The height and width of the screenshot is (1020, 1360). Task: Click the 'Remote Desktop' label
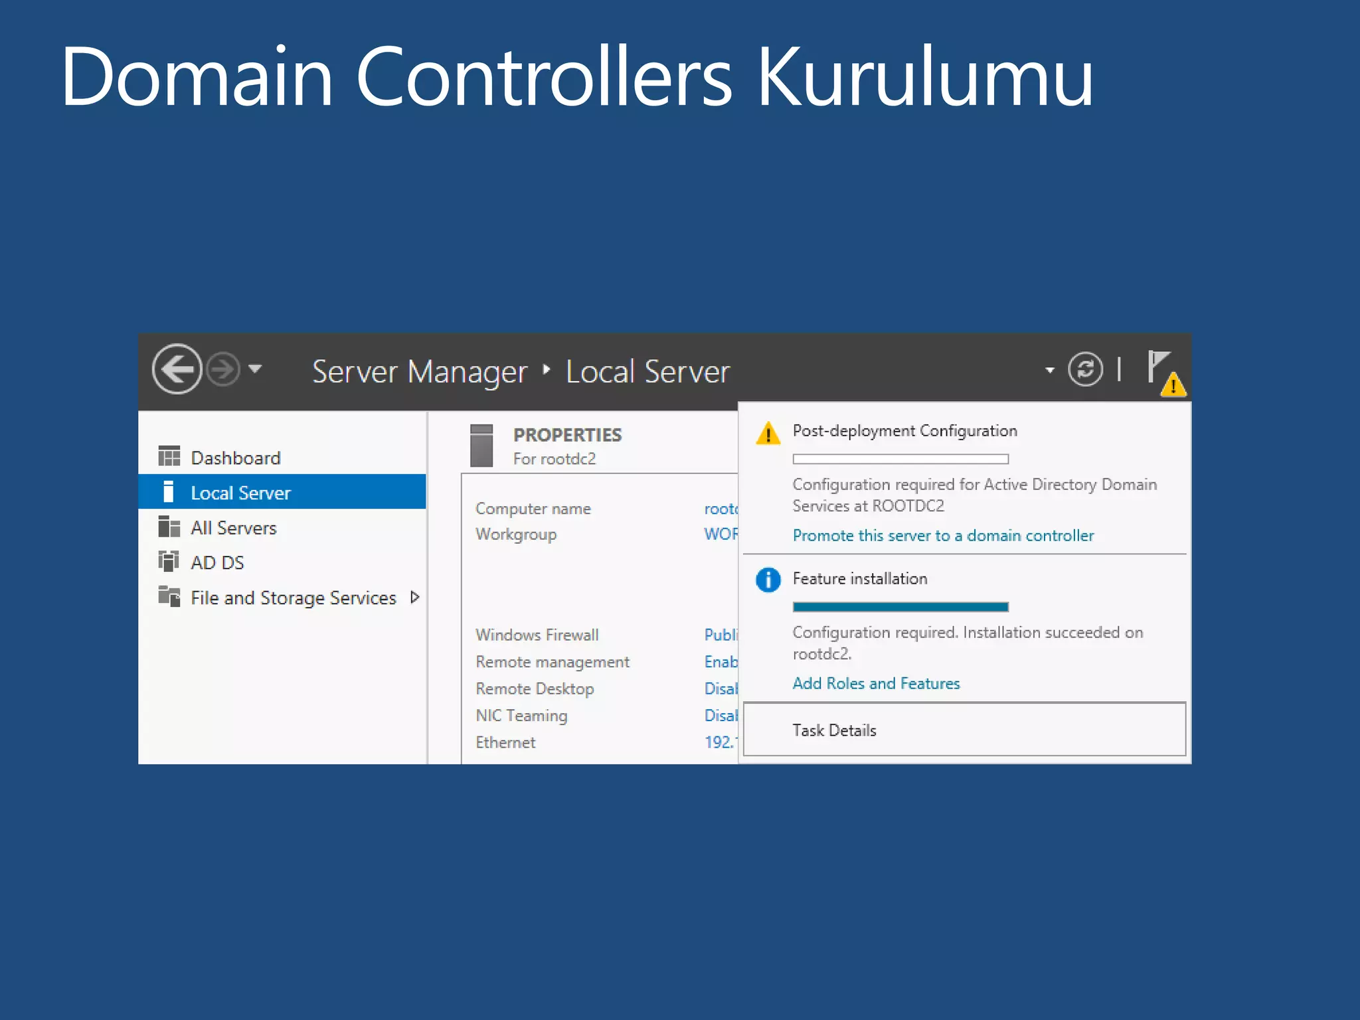pyautogui.click(x=535, y=689)
